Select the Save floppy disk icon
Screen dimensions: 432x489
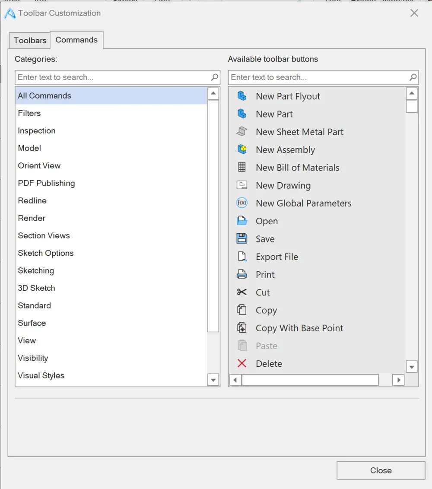(x=242, y=238)
